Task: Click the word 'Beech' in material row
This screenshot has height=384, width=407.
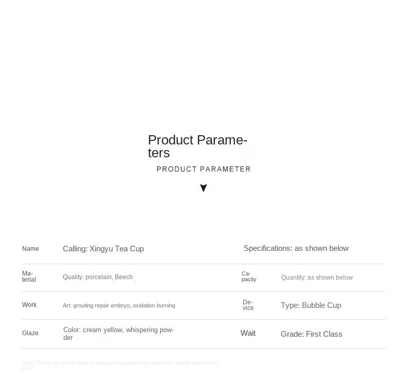Action: (x=124, y=277)
